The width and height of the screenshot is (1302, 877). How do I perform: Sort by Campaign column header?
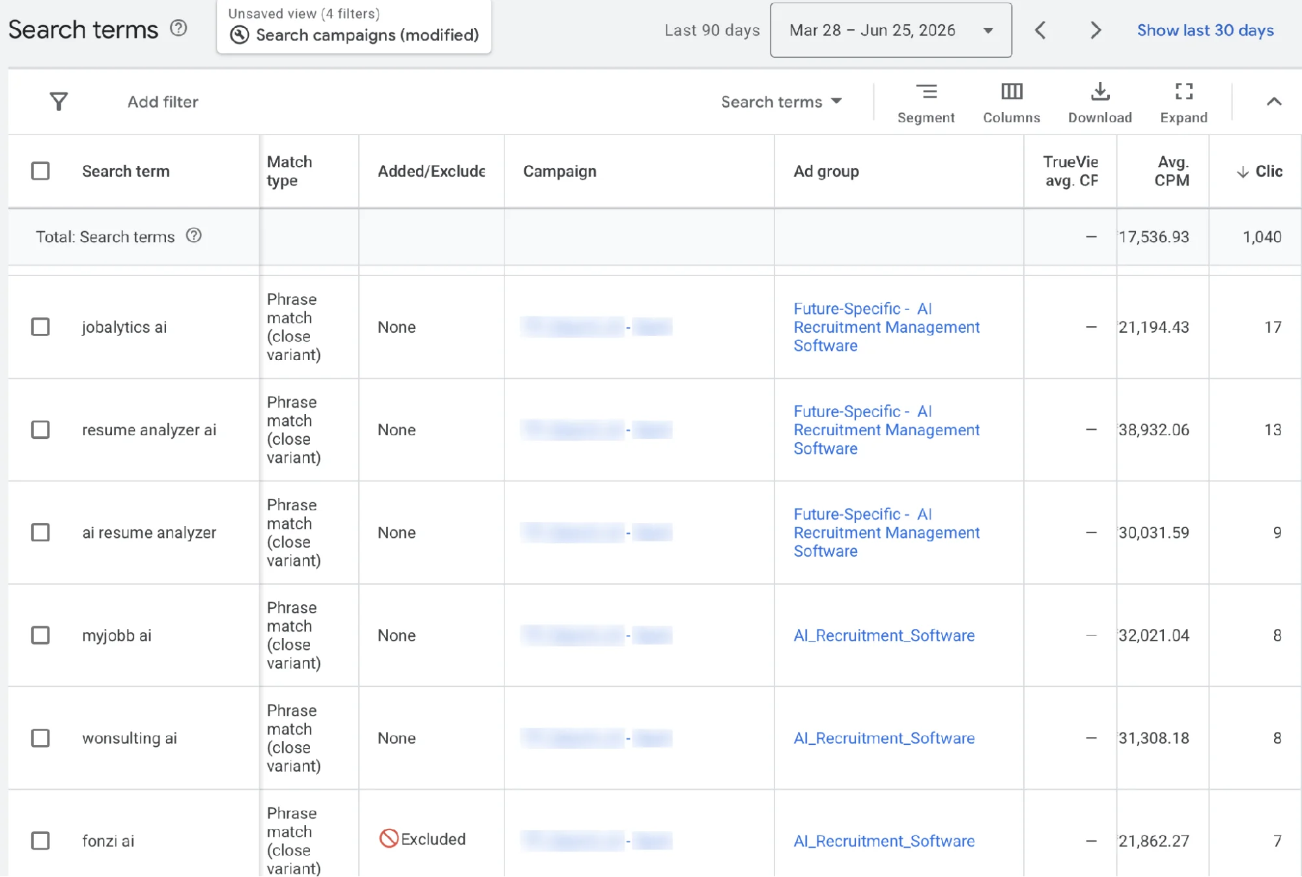click(559, 171)
